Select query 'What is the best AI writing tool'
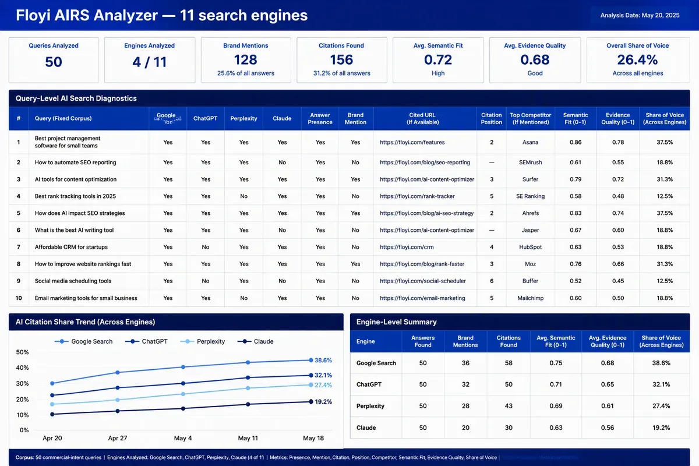The height and width of the screenshot is (466, 699). point(74,230)
